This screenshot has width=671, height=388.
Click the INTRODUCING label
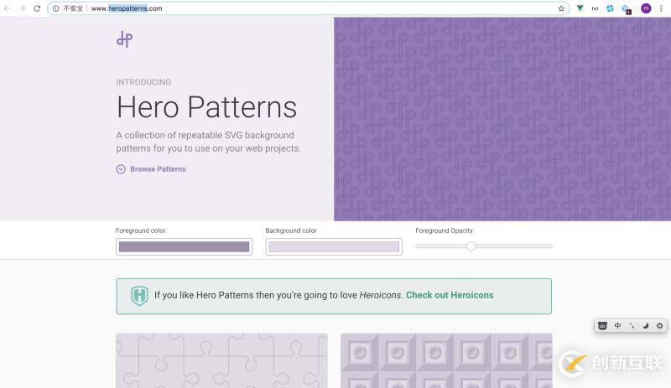pos(143,82)
